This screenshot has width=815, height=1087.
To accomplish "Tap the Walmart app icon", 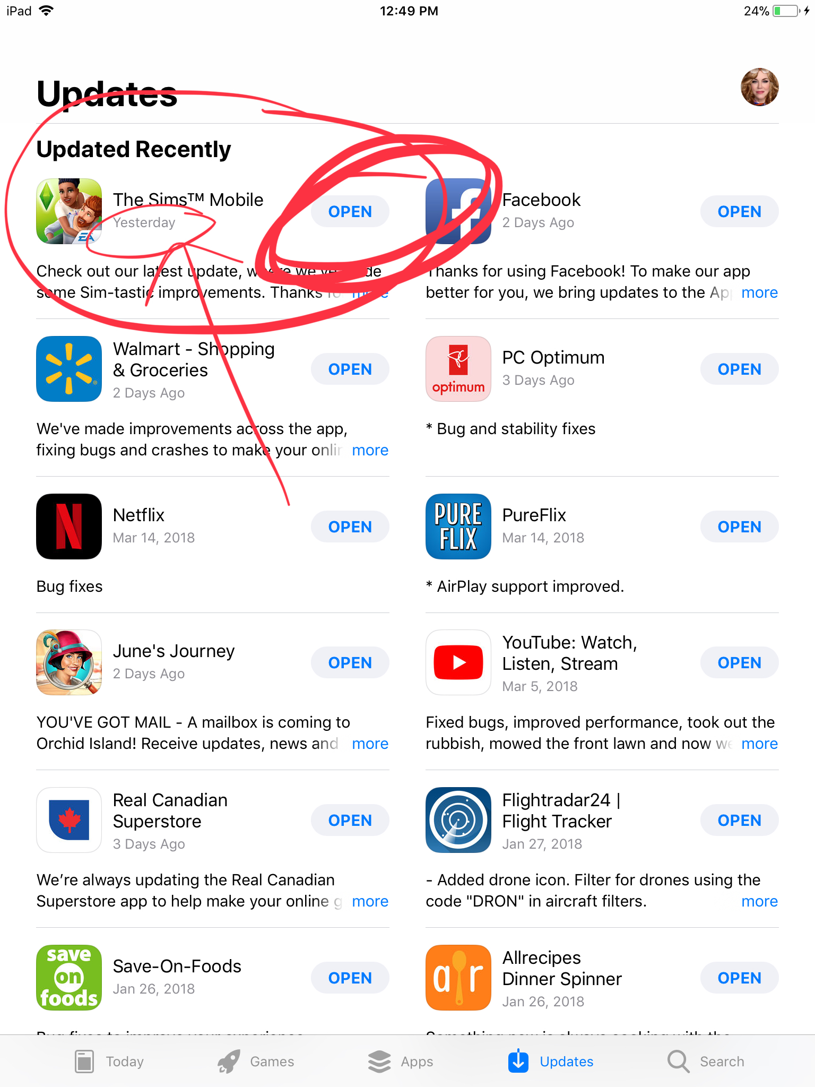I will pos(69,369).
